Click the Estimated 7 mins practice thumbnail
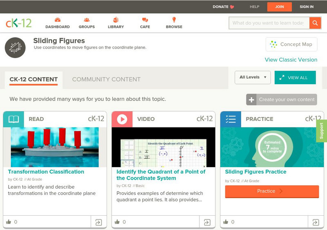The image size is (327, 230). [272, 147]
